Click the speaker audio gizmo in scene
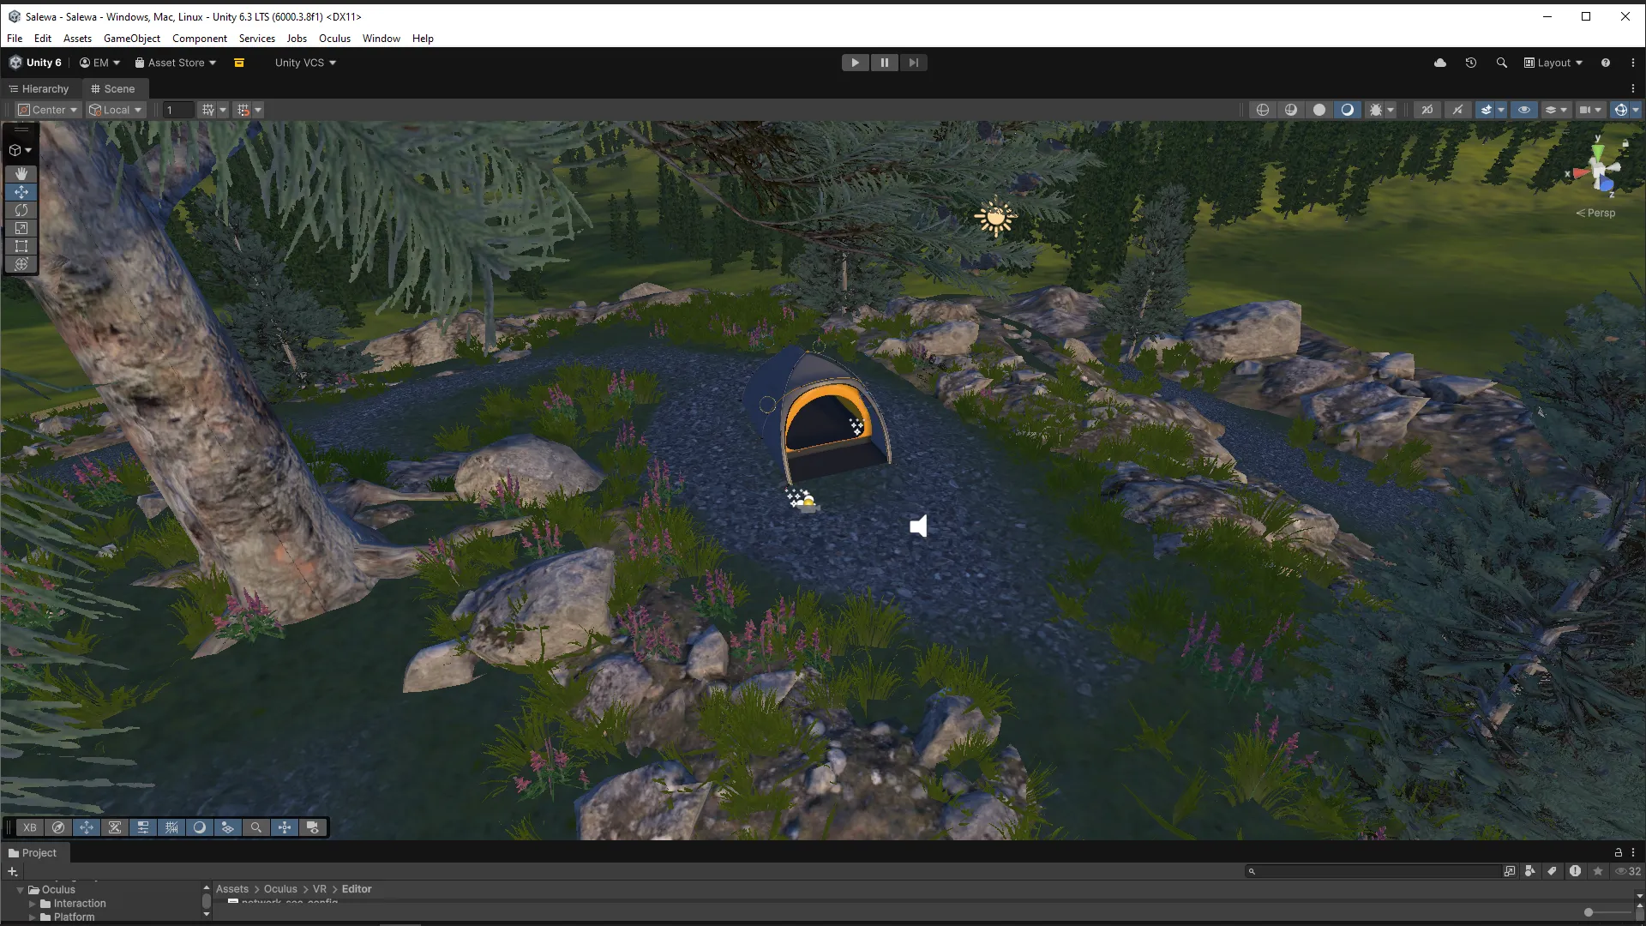This screenshot has height=926, width=1646. 918,526
